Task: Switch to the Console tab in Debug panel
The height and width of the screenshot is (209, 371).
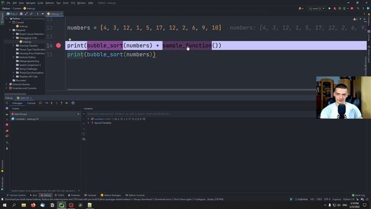Action: tap(31, 103)
